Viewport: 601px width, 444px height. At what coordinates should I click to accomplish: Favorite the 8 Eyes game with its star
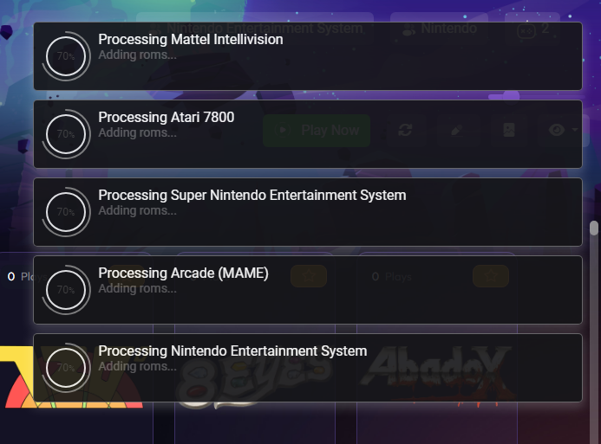click(309, 276)
